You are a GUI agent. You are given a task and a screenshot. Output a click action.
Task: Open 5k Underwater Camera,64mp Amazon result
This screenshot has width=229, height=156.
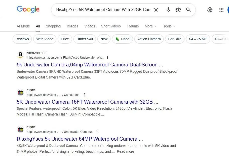[90, 65]
